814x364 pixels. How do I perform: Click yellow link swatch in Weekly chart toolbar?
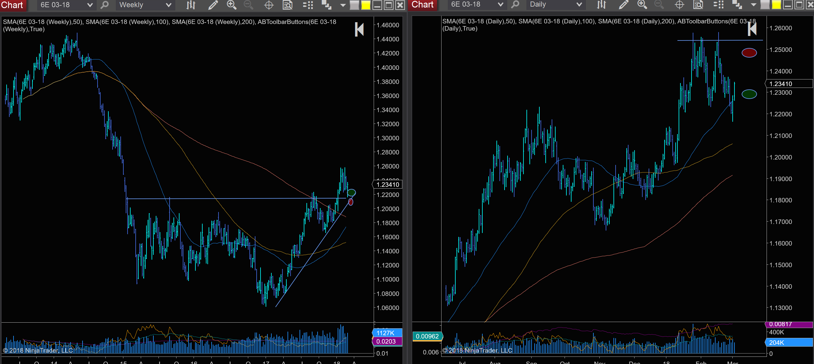point(366,5)
